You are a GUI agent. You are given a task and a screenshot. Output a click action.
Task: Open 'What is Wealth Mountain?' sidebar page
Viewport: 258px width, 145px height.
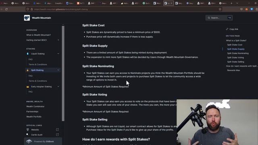click(x=39, y=35)
